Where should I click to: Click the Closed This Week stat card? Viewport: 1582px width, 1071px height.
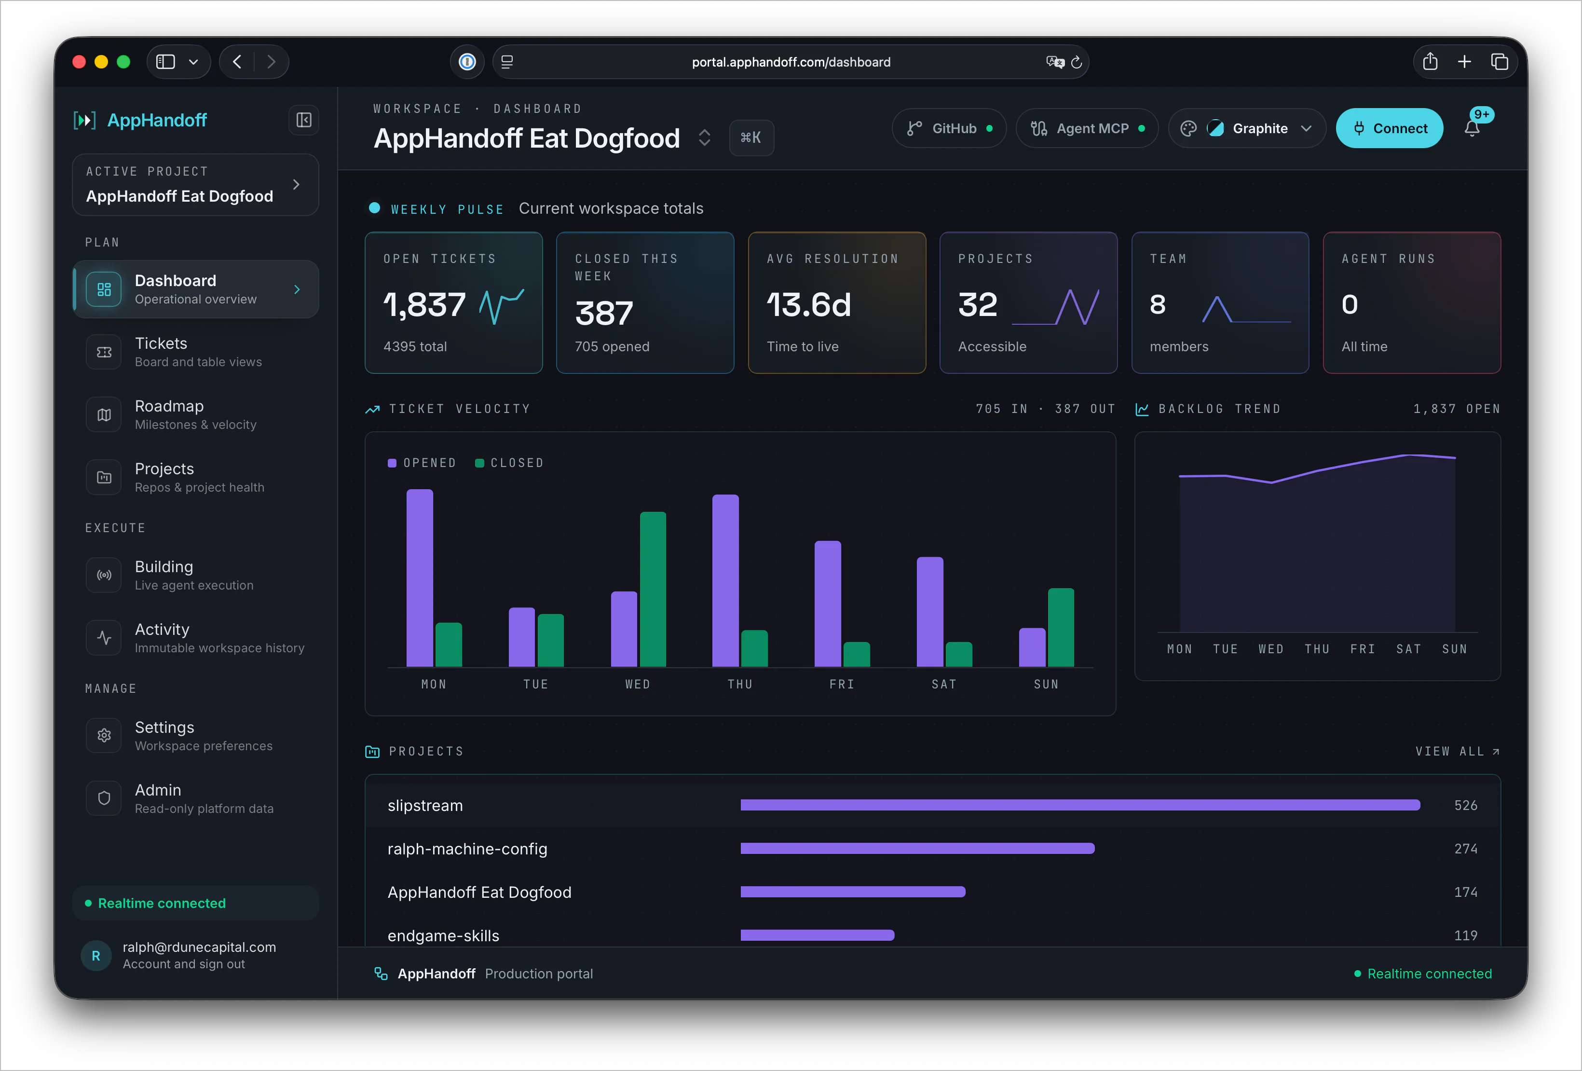645,303
